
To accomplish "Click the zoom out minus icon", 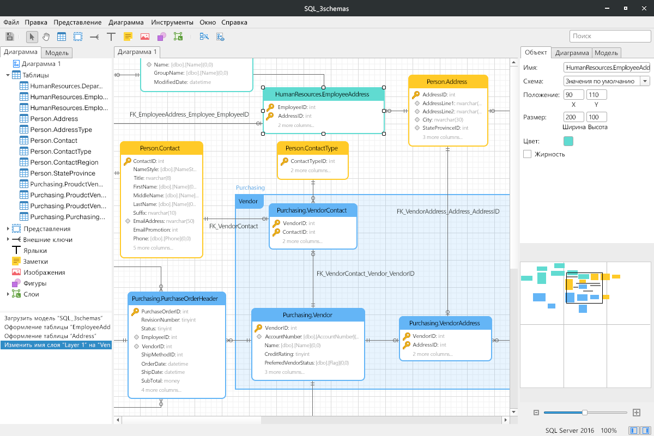I will (x=536, y=413).
